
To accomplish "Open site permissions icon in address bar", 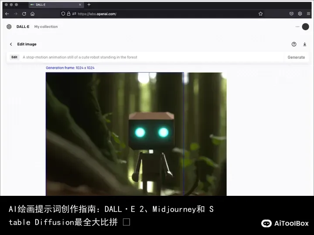I will [74, 14].
